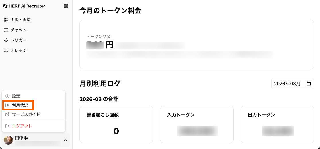Click the ナレッジ book icon
Image resolution: width=320 pixels, height=149 pixels.
click(6, 50)
